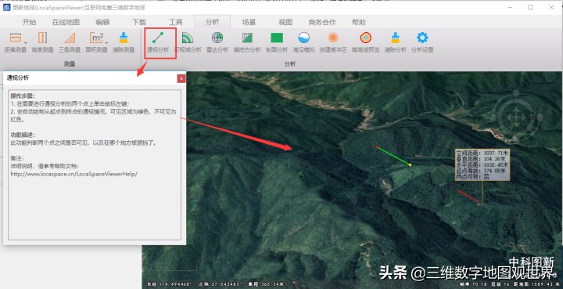The width and height of the screenshot is (563, 289).
Task: Open the 距离测量 dropdown arrow
Action: [x=26, y=43]
